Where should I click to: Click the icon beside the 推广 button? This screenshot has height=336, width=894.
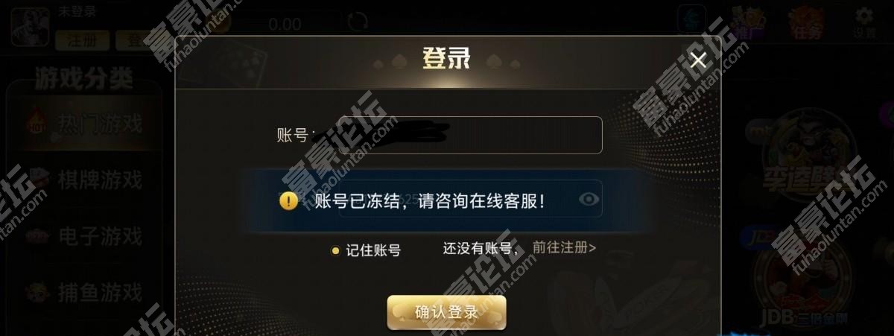click(691, 19)
